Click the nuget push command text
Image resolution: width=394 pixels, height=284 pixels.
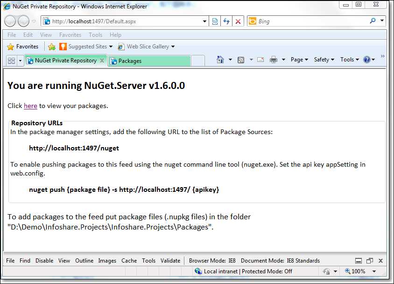tap(124, 189)
